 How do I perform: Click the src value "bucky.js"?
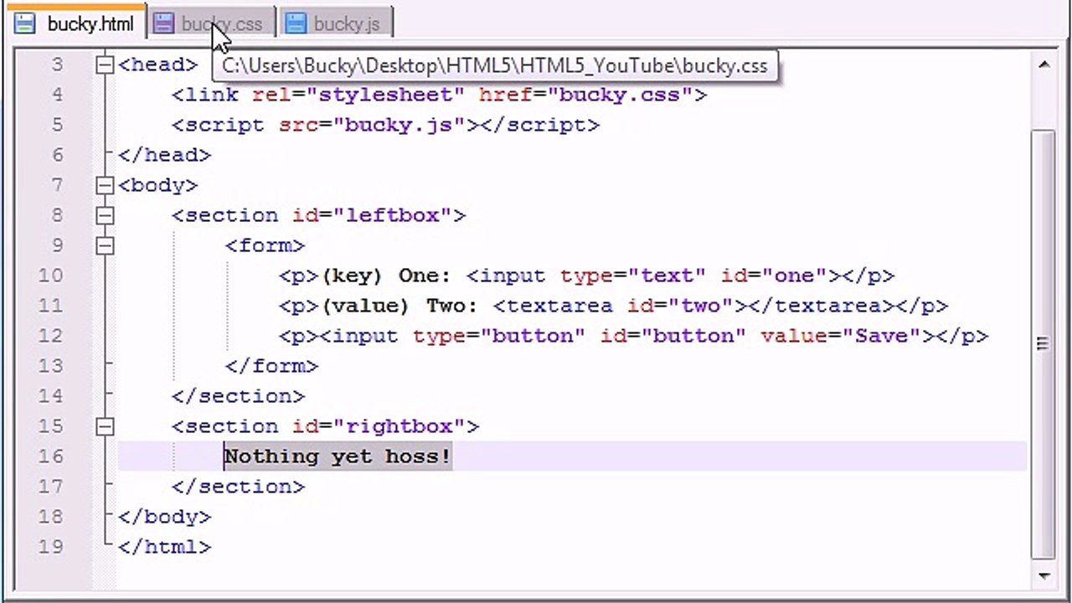pyautogui.click(x=399, y=125)
